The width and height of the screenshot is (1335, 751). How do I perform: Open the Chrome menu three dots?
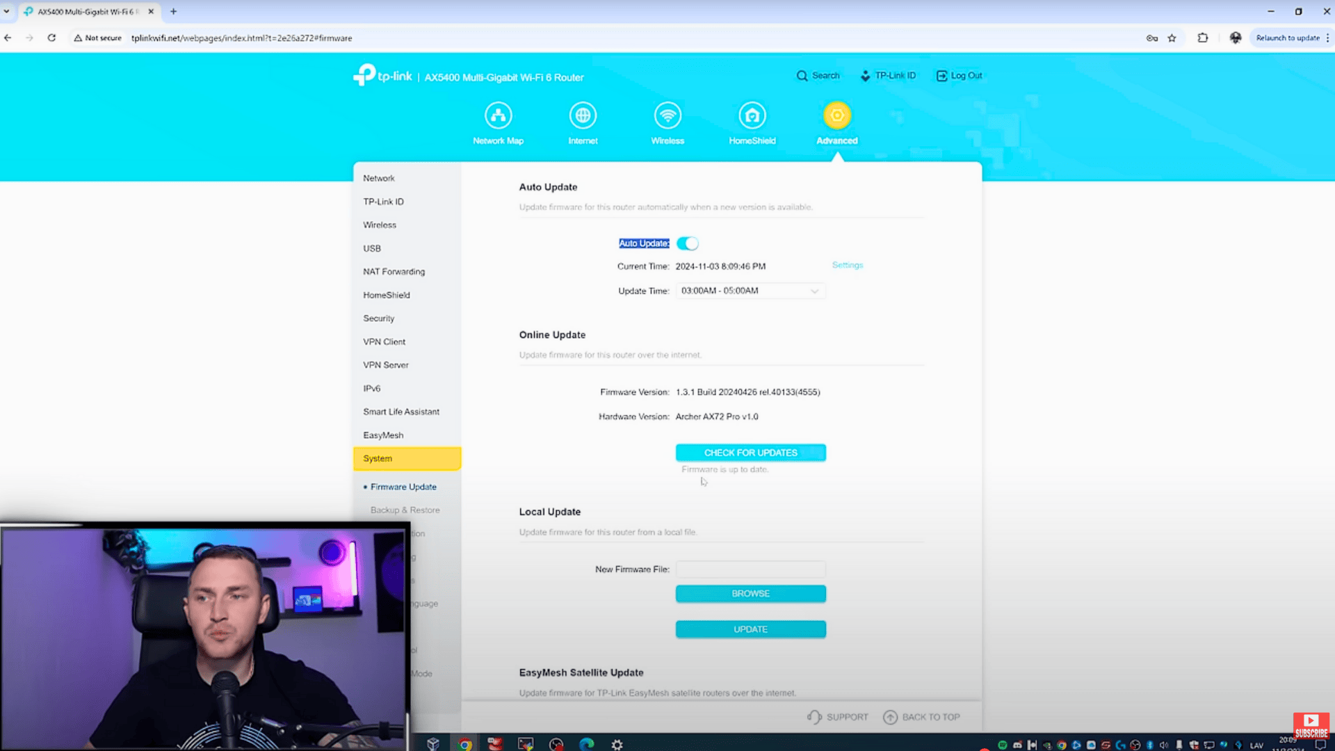(1328, 38)
